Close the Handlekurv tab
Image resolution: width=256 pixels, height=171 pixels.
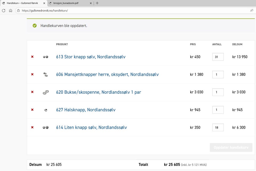click(44, 3)
